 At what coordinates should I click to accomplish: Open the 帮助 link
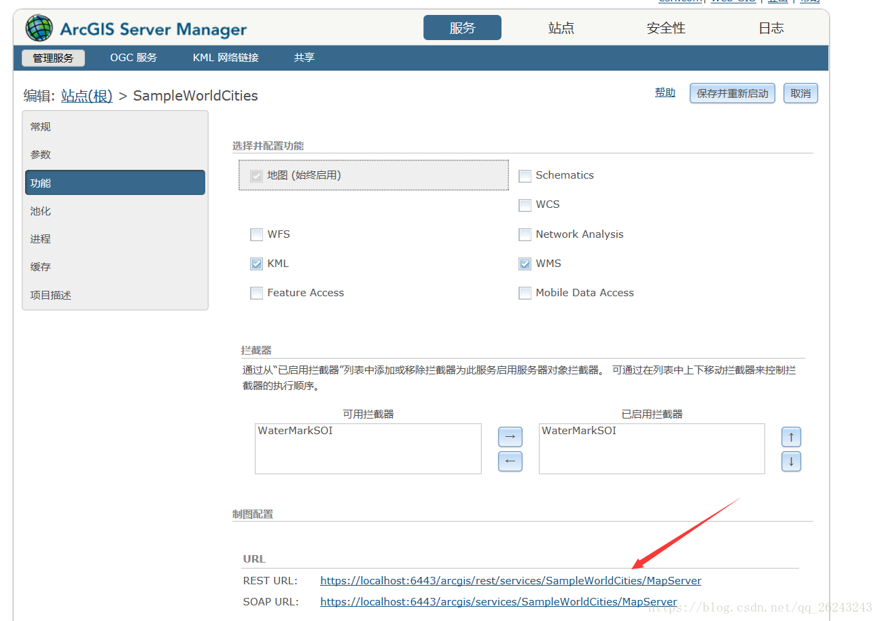coord(665,93)
